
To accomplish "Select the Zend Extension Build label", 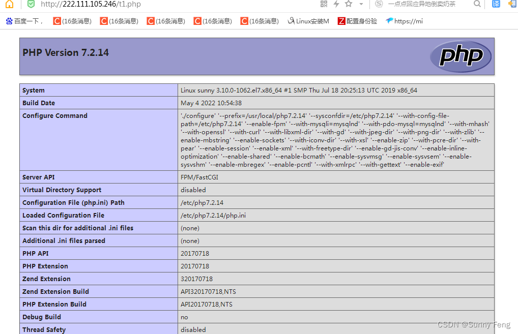I will point(55,292).
